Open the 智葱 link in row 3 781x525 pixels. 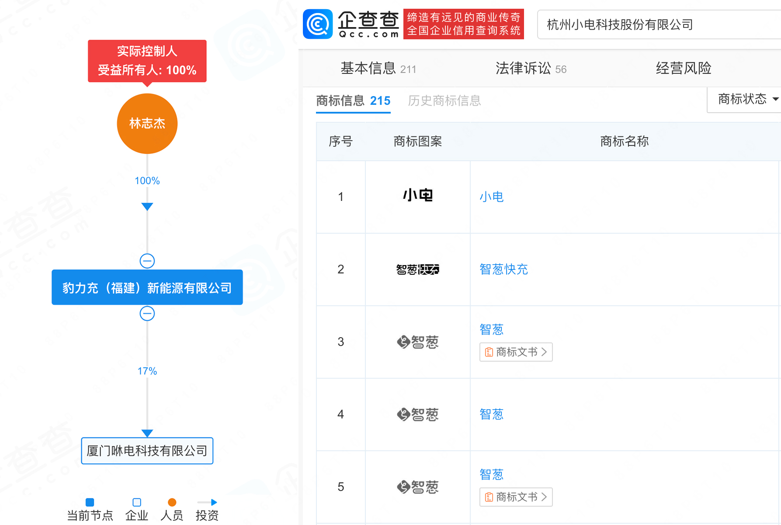492,329
